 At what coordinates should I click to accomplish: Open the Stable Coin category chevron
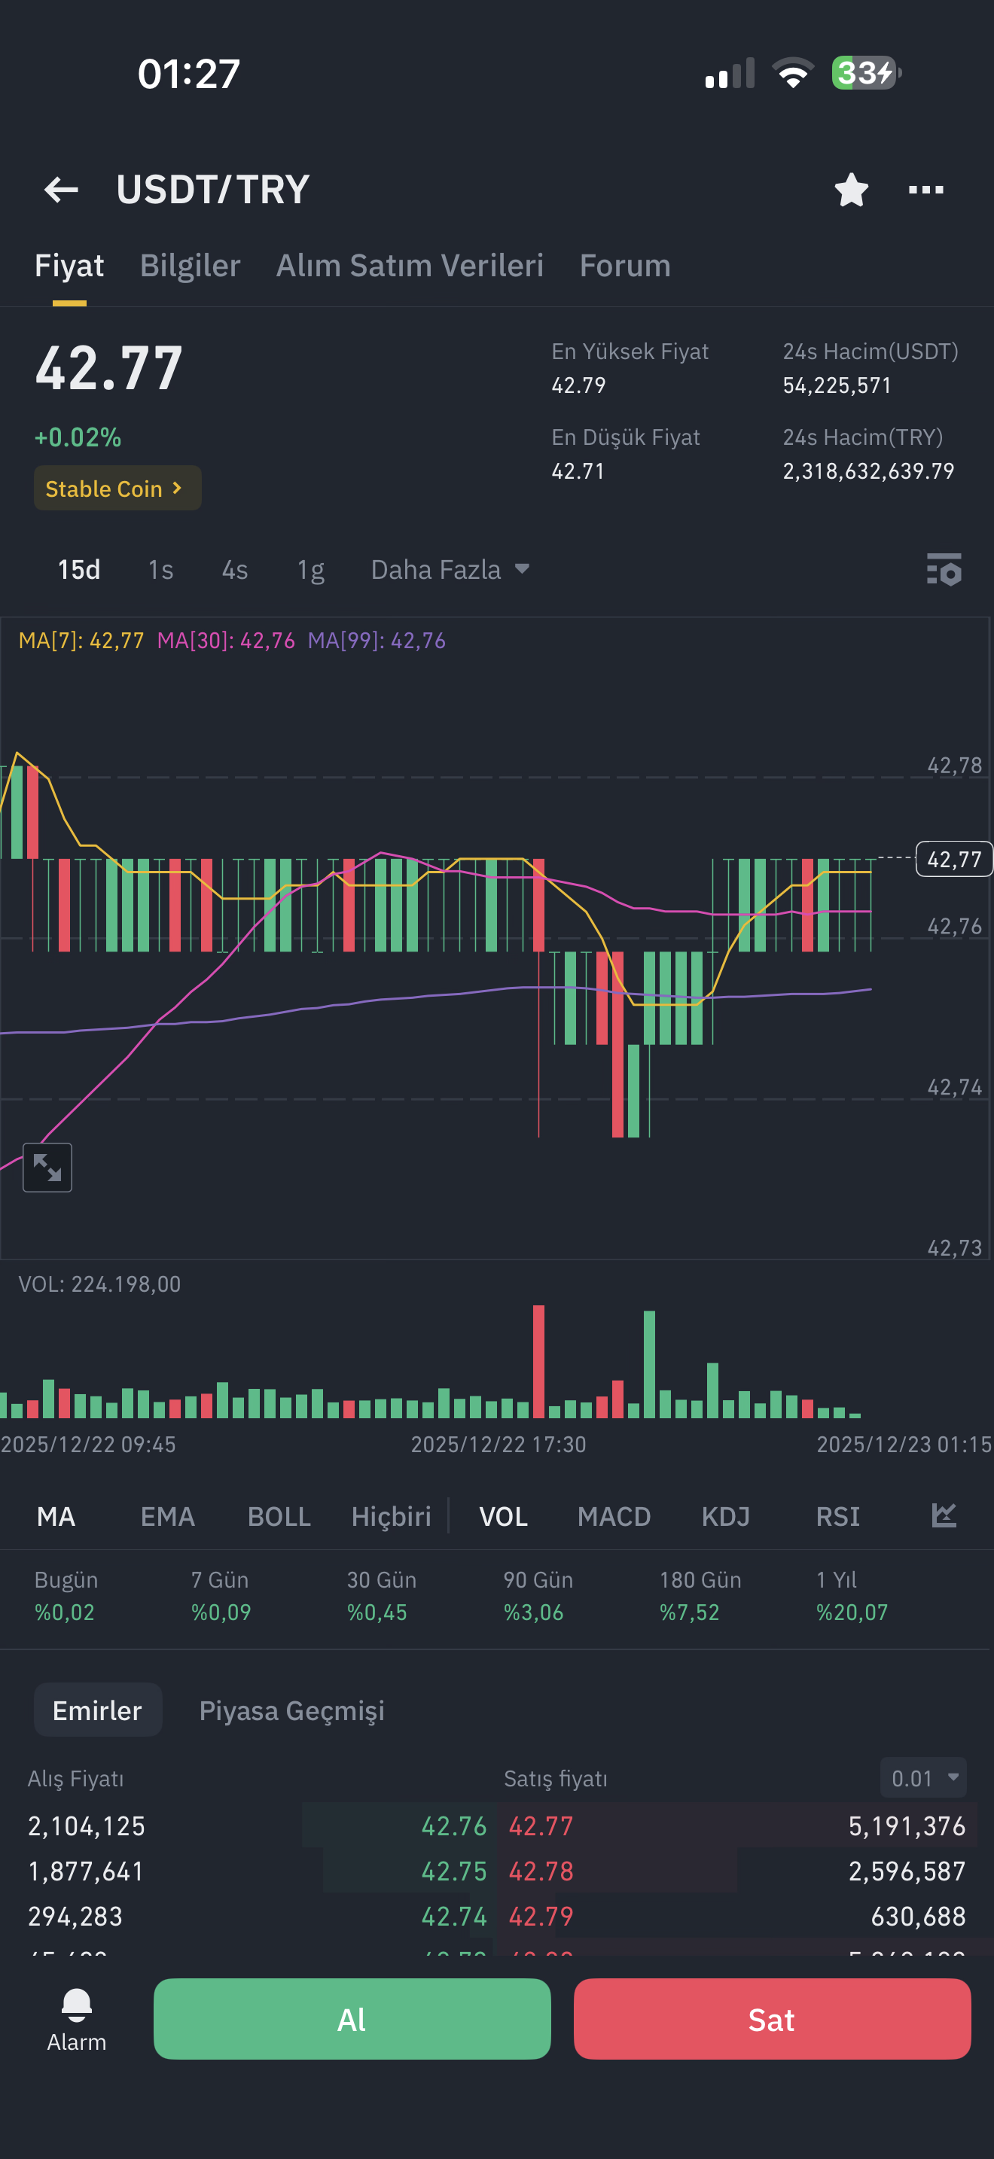tap(117, 488)
